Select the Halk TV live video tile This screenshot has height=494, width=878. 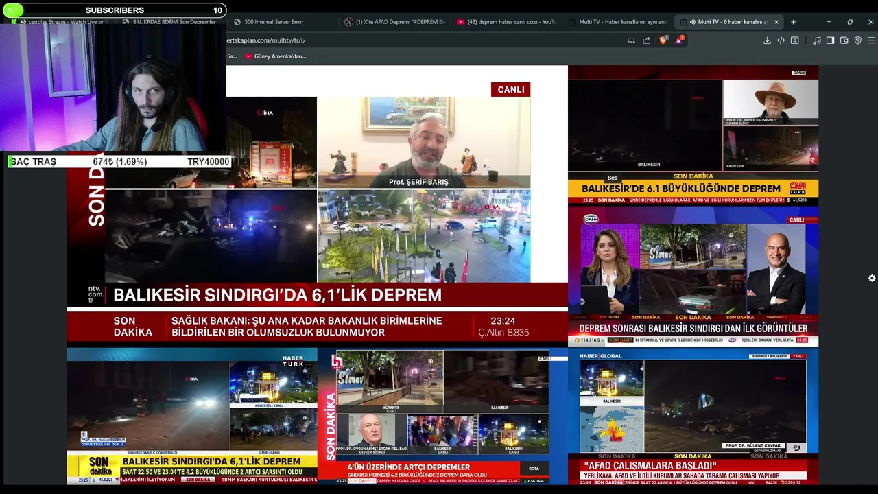(x=442, y=416)
